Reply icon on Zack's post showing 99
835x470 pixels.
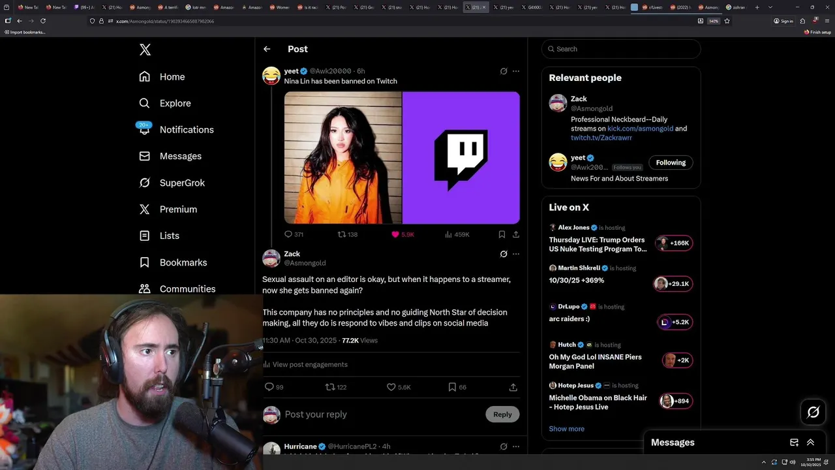tap(273, 387)
